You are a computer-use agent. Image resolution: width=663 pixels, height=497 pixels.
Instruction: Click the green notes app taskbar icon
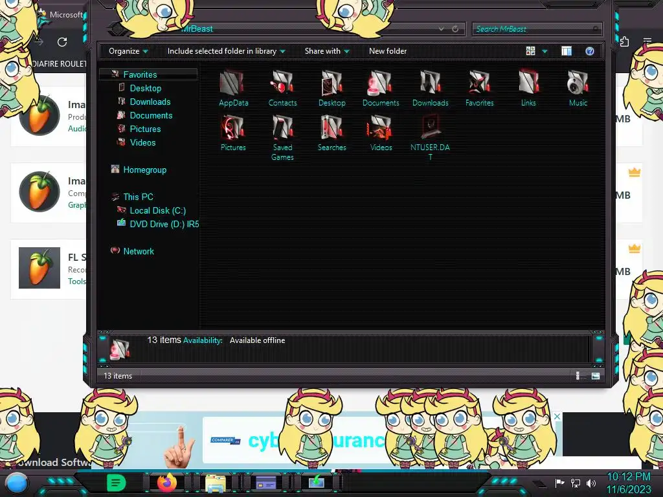[117, 482]
